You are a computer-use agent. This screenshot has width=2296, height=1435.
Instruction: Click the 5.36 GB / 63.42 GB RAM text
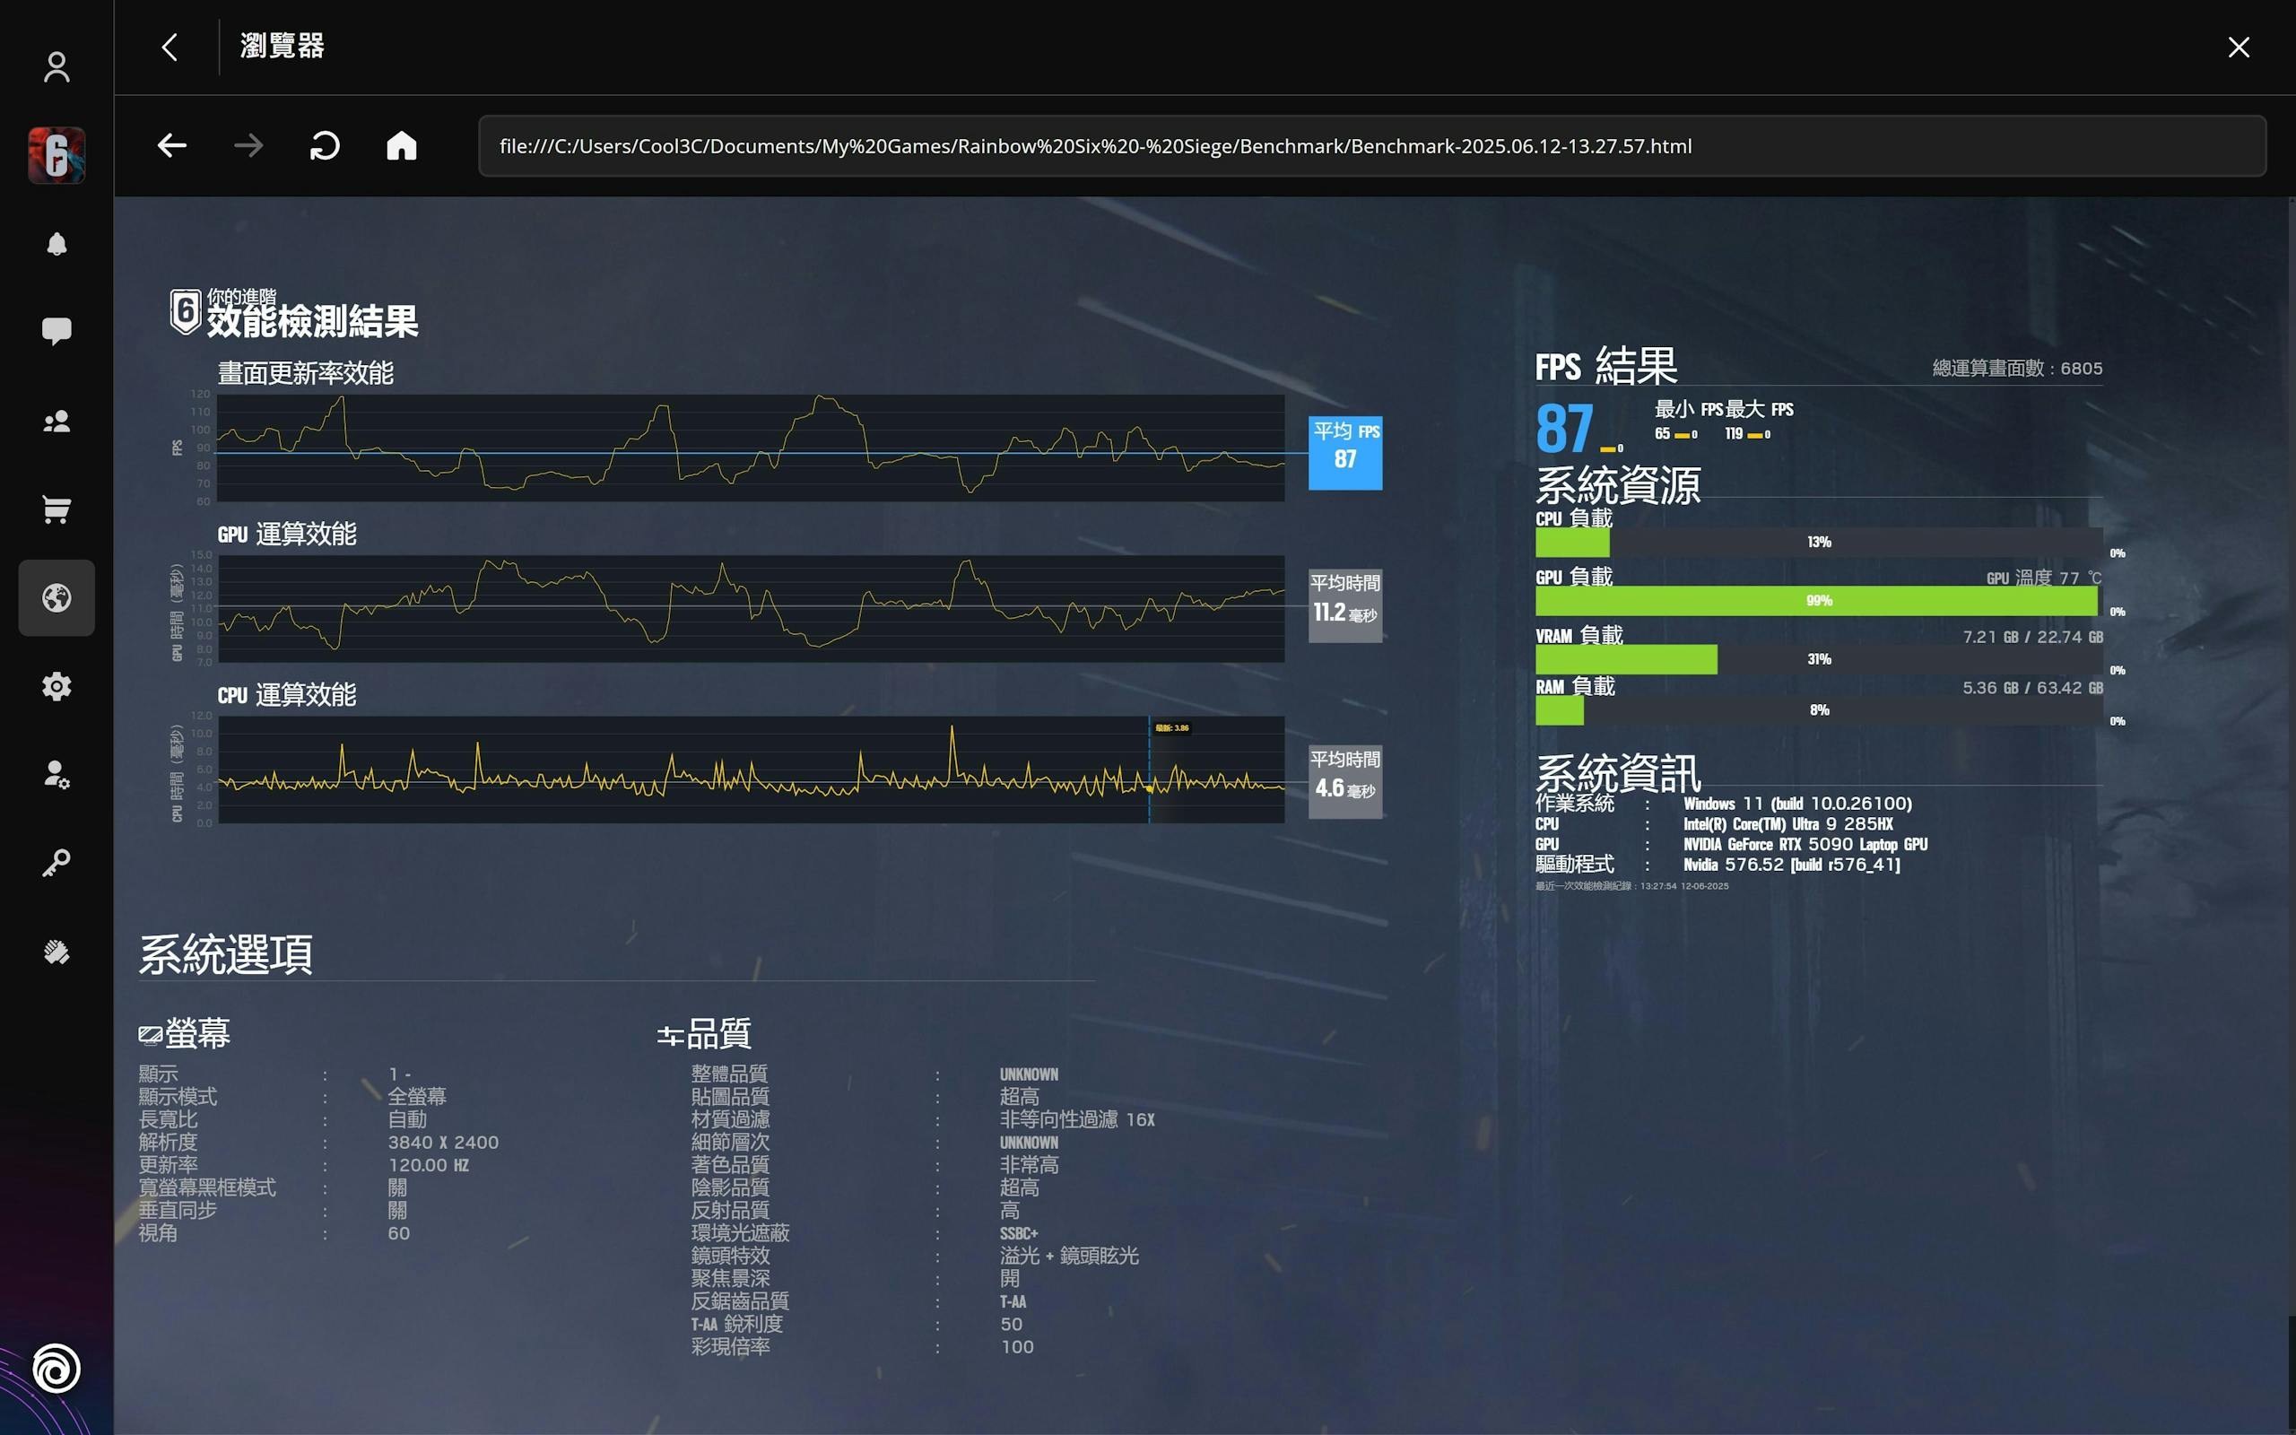click(x=2032, y=688)
